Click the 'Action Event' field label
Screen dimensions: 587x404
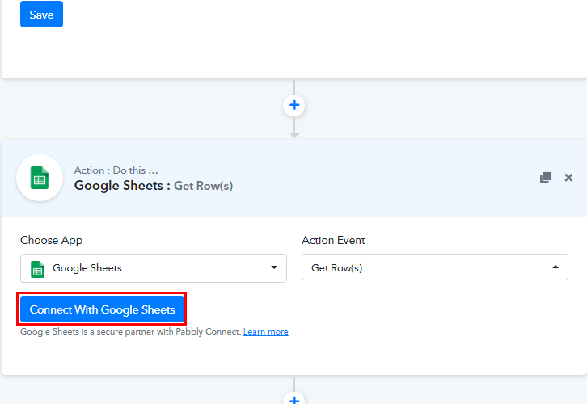333,240
